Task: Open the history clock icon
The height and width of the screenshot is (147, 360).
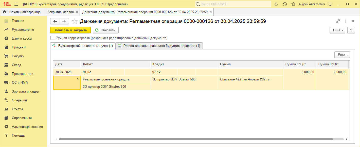Action: tap(285, 4)
